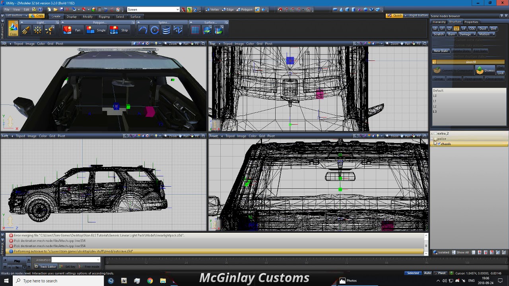Click the blue help question mark icon
The width and height of the screenshot is (509, 286).
point(40,10)
